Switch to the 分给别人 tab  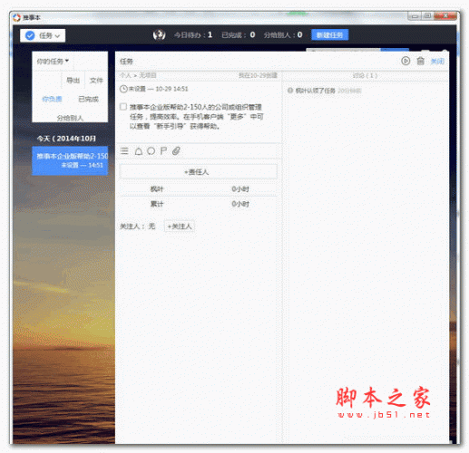coord(70,118)
